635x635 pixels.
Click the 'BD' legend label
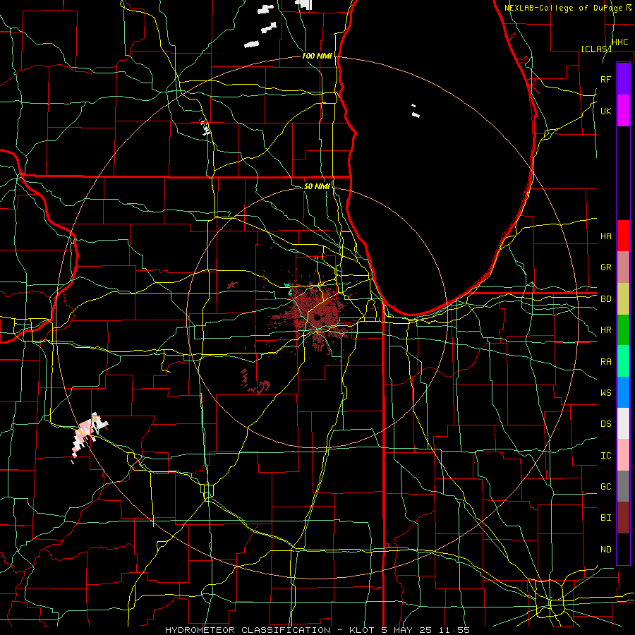tap(605, 299)
